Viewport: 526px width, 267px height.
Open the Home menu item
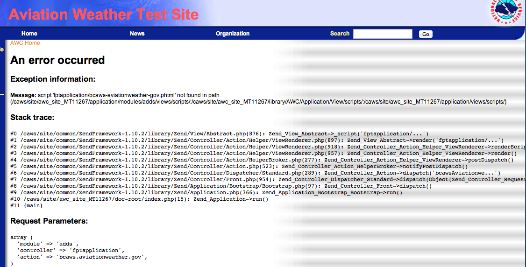(x=29, y=34)
